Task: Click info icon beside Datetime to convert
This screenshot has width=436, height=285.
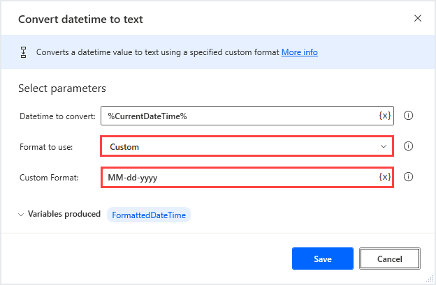Action: (409, 116)
